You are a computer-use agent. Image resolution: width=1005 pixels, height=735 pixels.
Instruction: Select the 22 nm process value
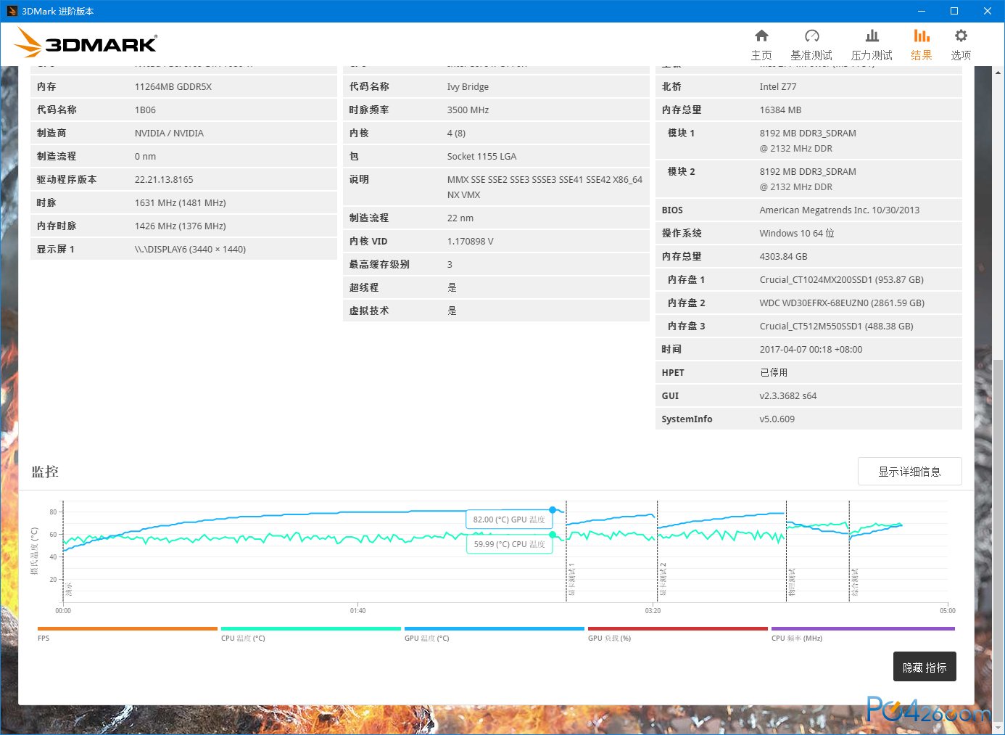(x=460, y=218)
